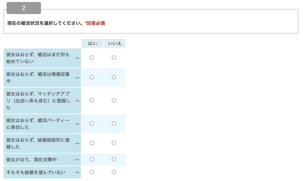Screen dimensions: 303x181
Task: Choose はい for 婚活は情報収集中
Action: [92, 77]
